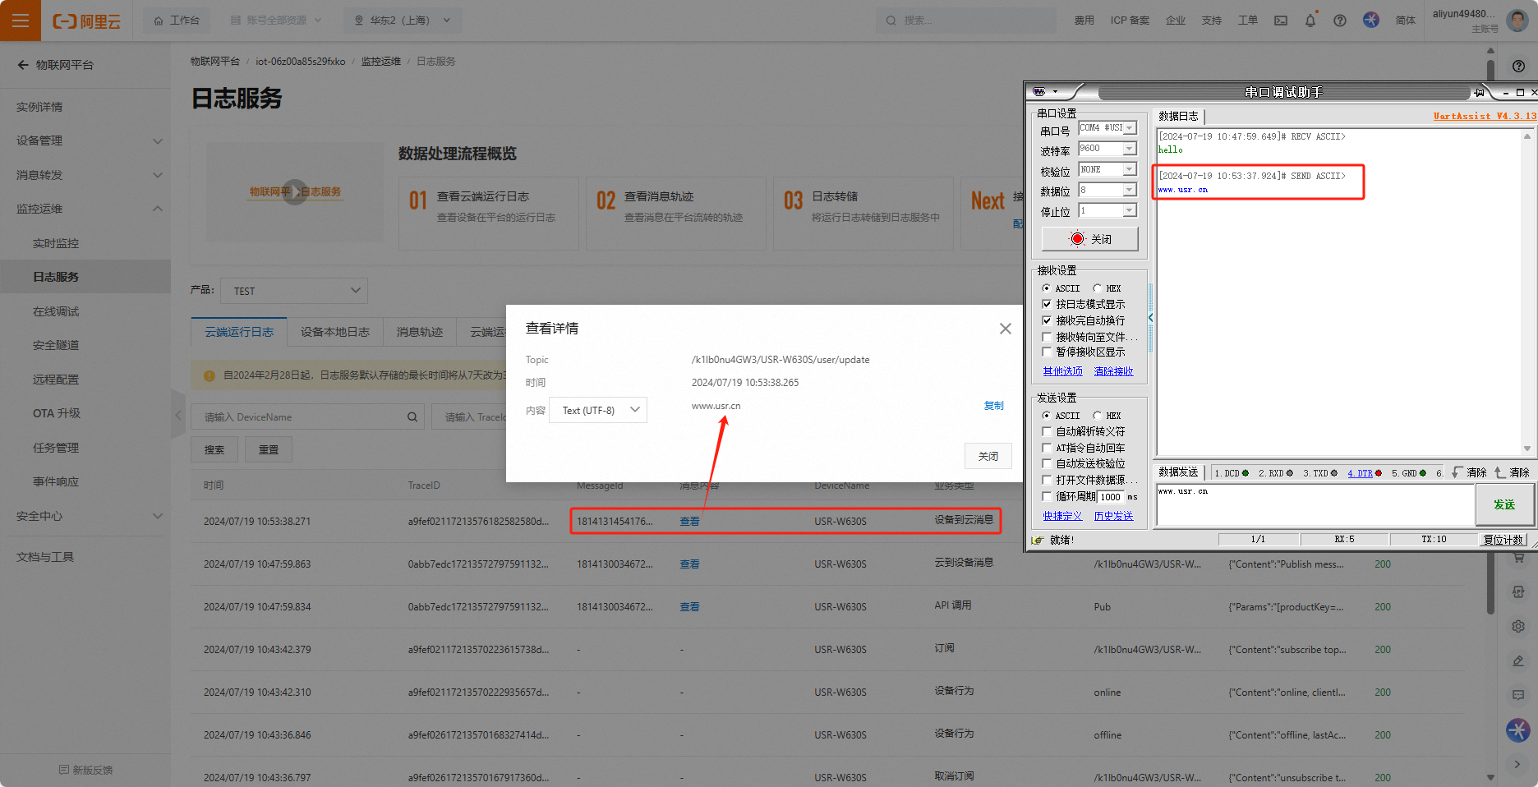
Task: Select HEX radio in 接收设置
Action: click(x=1097, y=288)
